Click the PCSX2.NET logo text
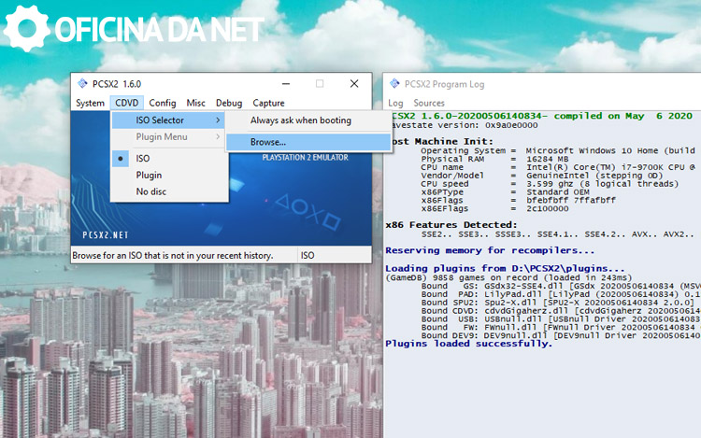 [106, 234]
